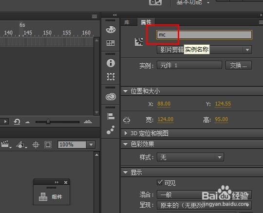Open the Align panel icon
Image resolution: width=263 pixels, height=213 pixels.
click(x=111, y=116)
